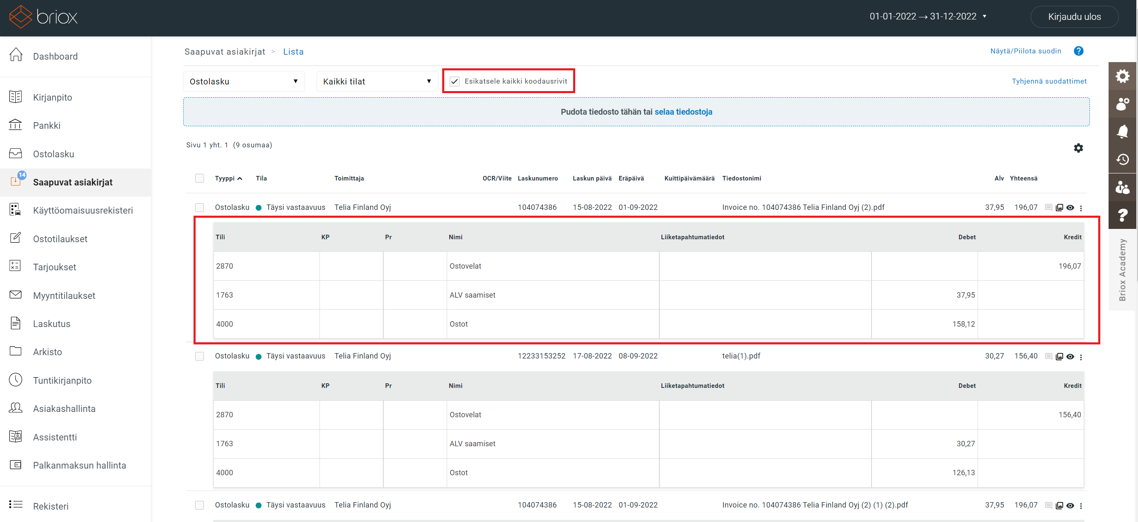Click the Kirjaudu ulos button
The height and width of the screenshot is (522, 1138).
(x=1074, y=17)
